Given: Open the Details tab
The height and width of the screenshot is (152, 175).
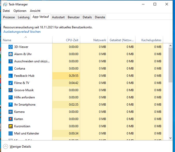Looking at the screenshot, I should coord(87,17).
